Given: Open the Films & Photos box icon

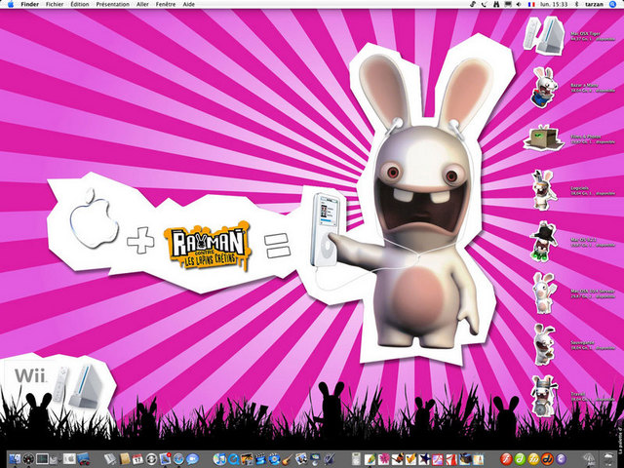Looking at the screenshot, I should click(x=544, y=138).
